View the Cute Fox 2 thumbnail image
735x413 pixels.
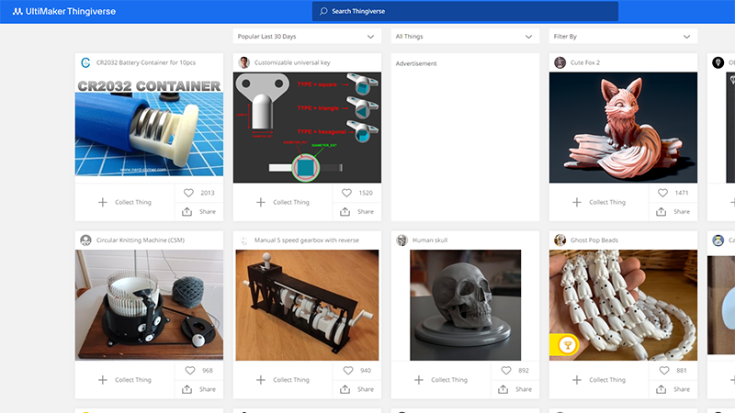pos(623,128)
